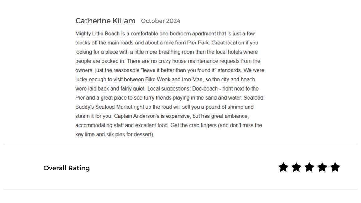This screenshot has height=203, width=361.
Task: Click the October 2024 review date
Action: (x=160, y=21)
